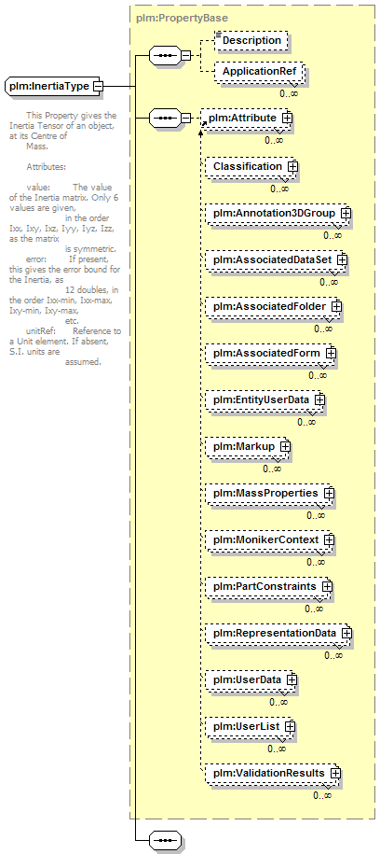Expand plm:AssociatedForm plus box

[x=331, y=354]
